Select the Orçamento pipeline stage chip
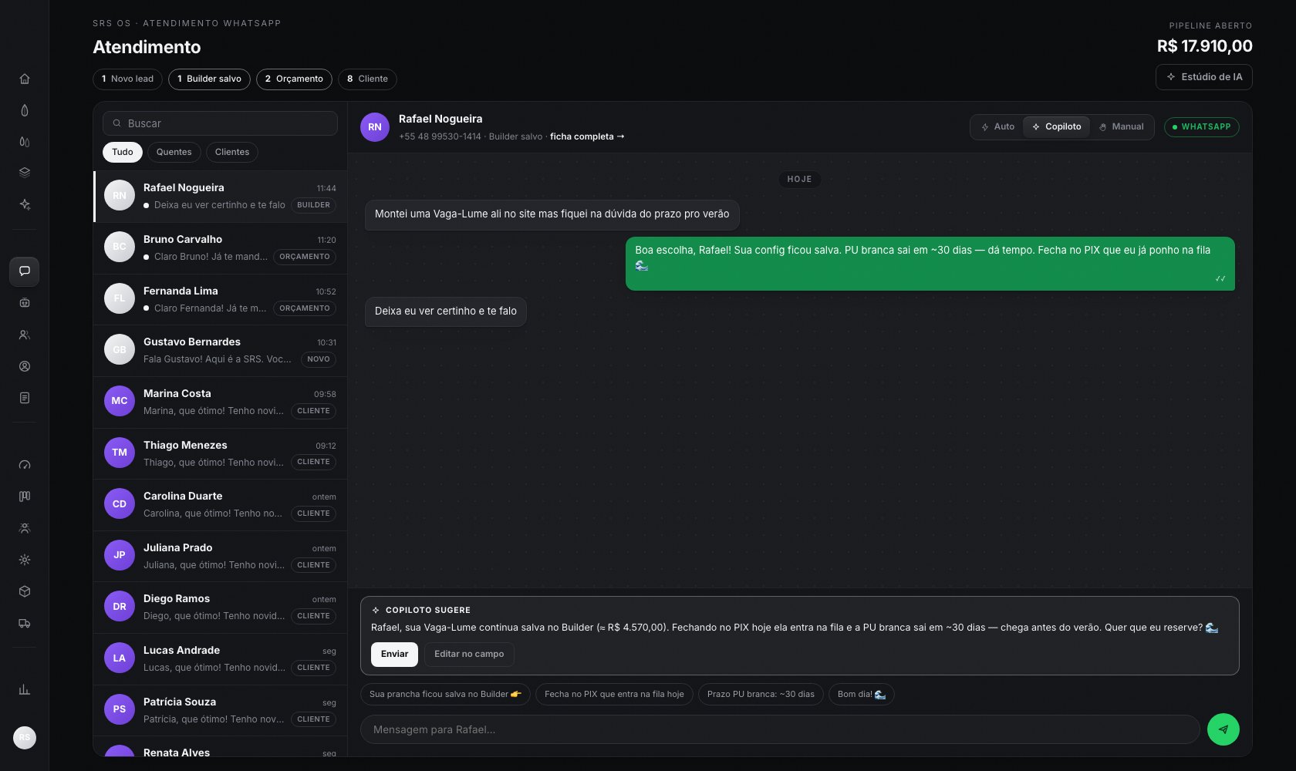This screenshot has height=771, width=1296. coord(294,79)
